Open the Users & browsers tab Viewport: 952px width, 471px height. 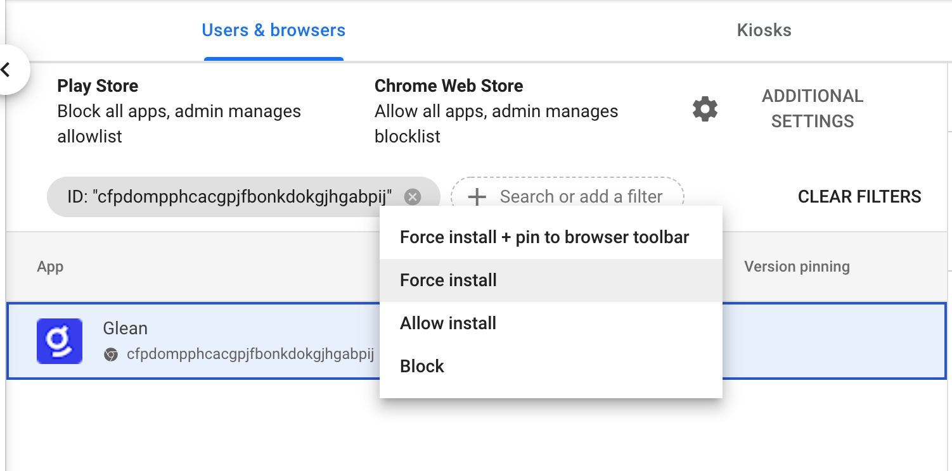coord(273,30)
